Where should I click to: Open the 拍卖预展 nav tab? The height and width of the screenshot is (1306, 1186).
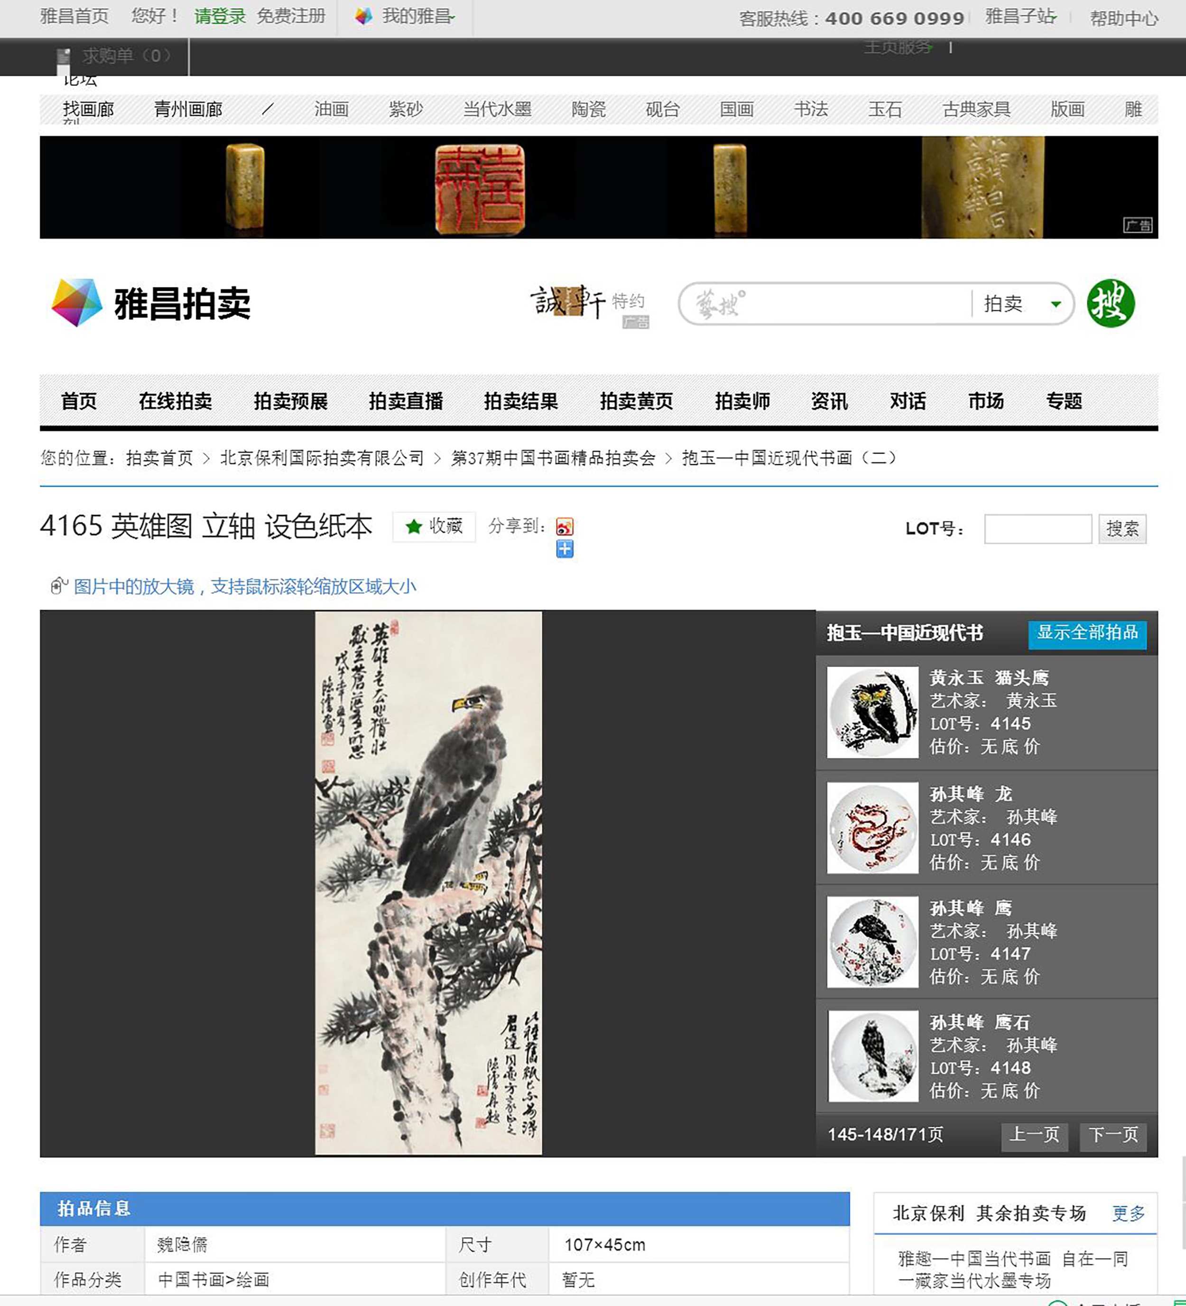[291, 401]
